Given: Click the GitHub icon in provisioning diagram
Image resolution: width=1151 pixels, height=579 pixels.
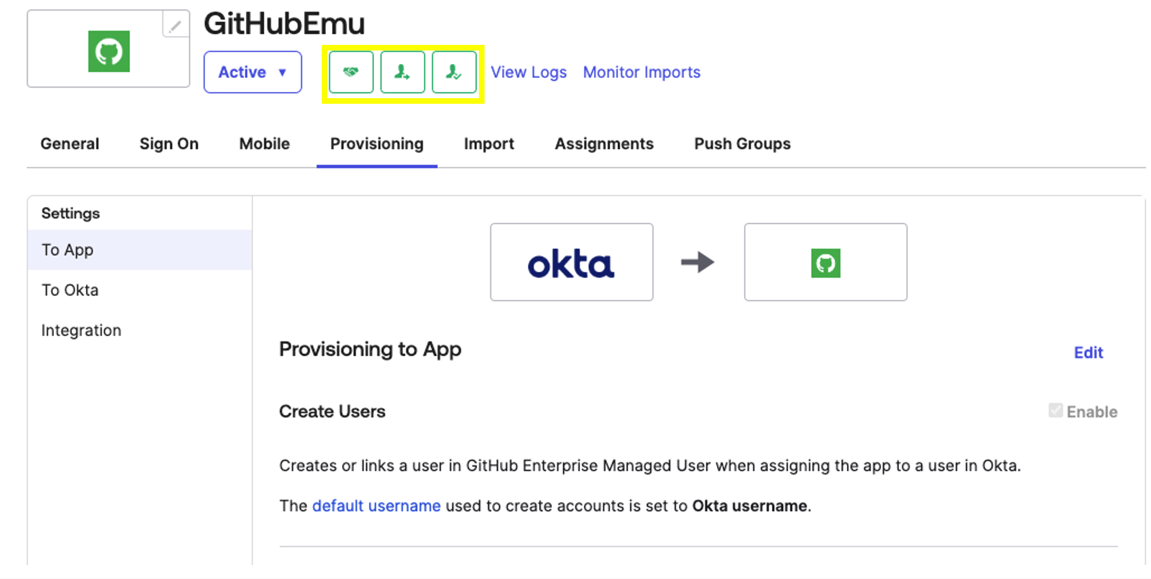Looking at the screenshot, I should tap(825, 263).
